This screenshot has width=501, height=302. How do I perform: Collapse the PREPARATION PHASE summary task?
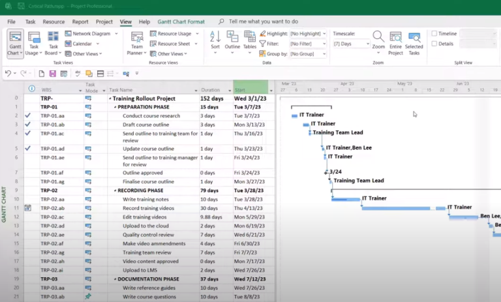115,106
